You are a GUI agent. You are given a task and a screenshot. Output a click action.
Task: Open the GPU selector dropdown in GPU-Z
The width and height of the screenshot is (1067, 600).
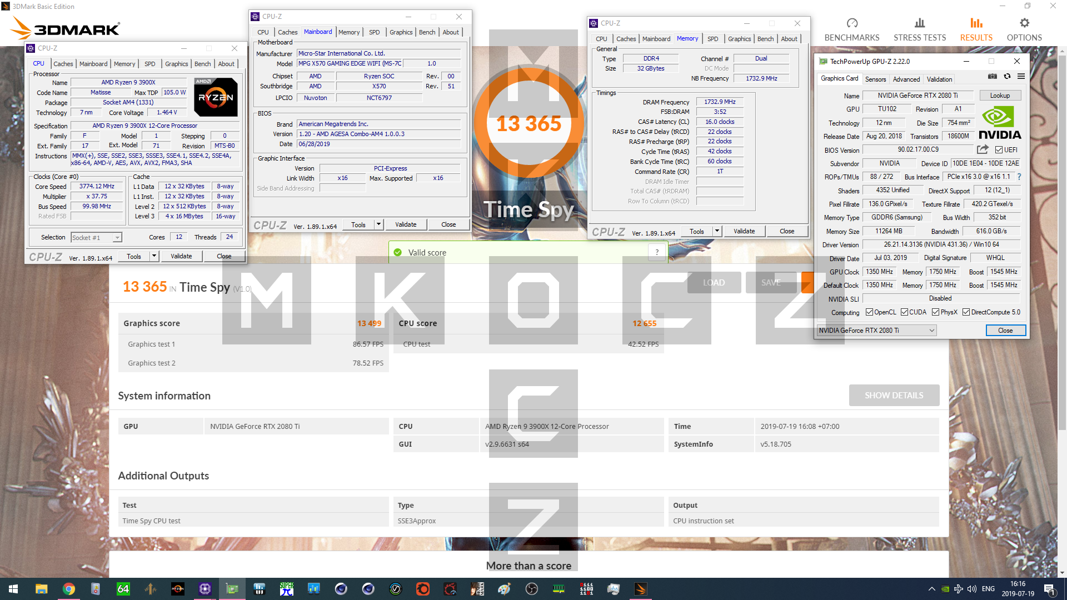876,331
